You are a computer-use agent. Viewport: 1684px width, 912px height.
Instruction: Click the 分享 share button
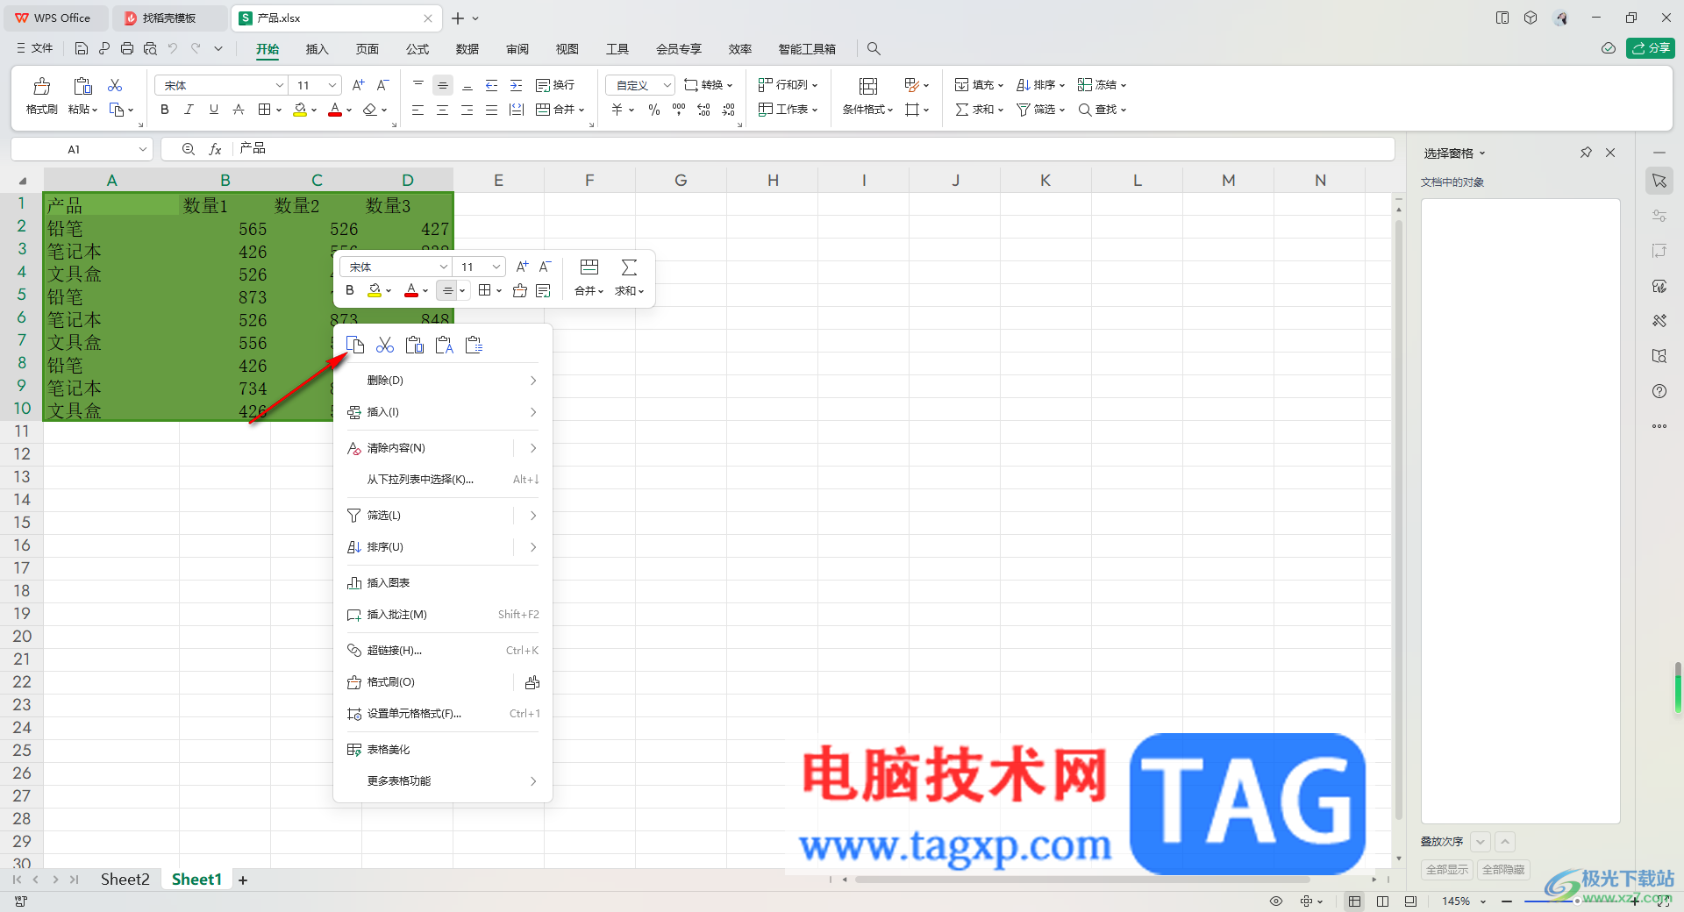pyautogui.click(x=1651, y=48)
